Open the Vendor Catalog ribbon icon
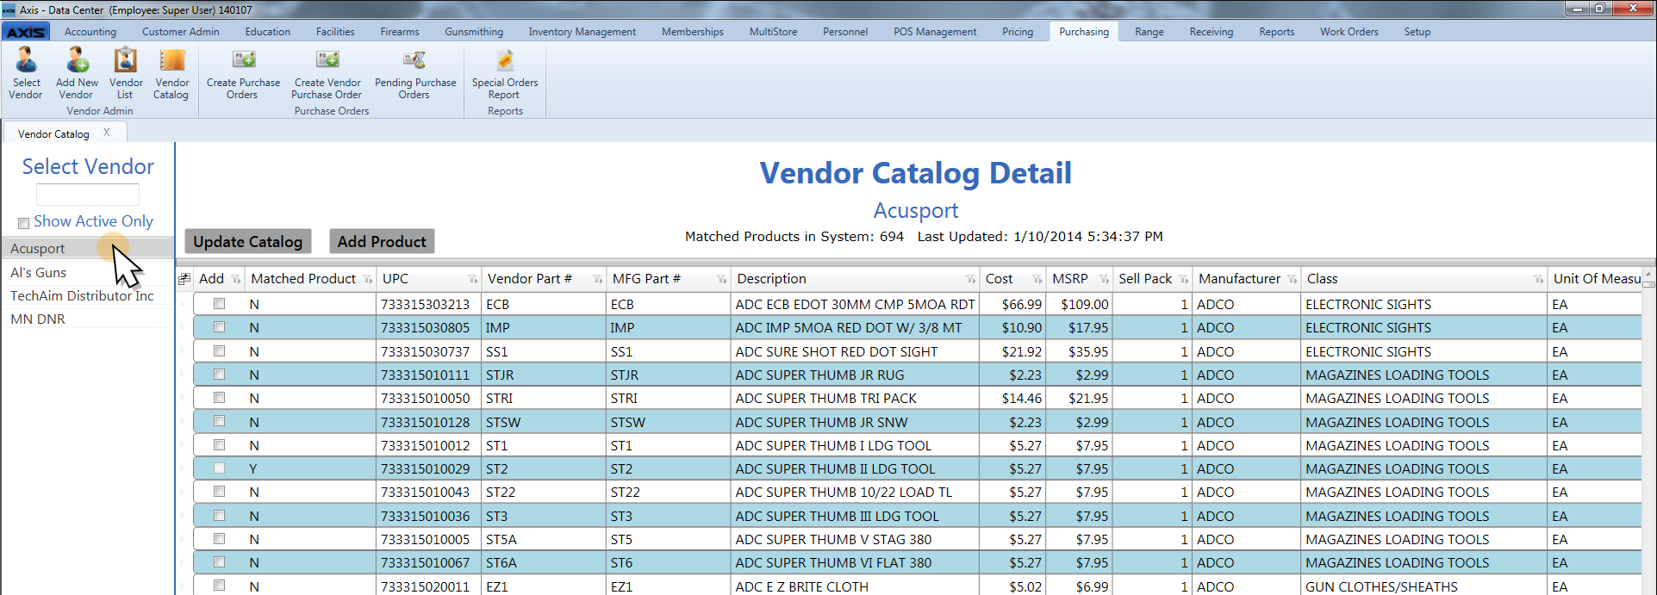 [x=171, y=72]
